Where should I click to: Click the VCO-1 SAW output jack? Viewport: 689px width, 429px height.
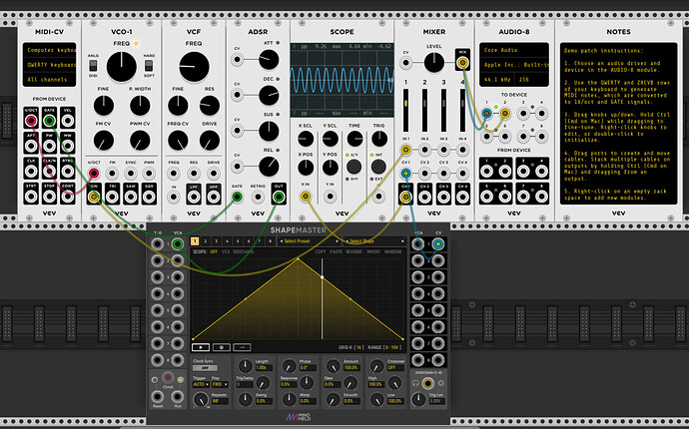tap(131, 197)
